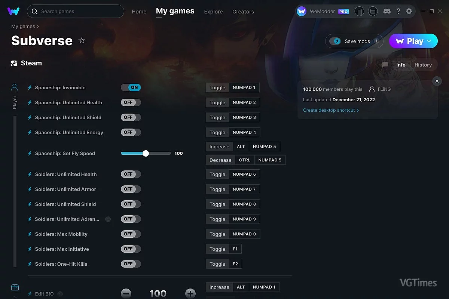The image size is (449, 299).
Task: Toggle the Save mods switch
Action: click(335, 41)
